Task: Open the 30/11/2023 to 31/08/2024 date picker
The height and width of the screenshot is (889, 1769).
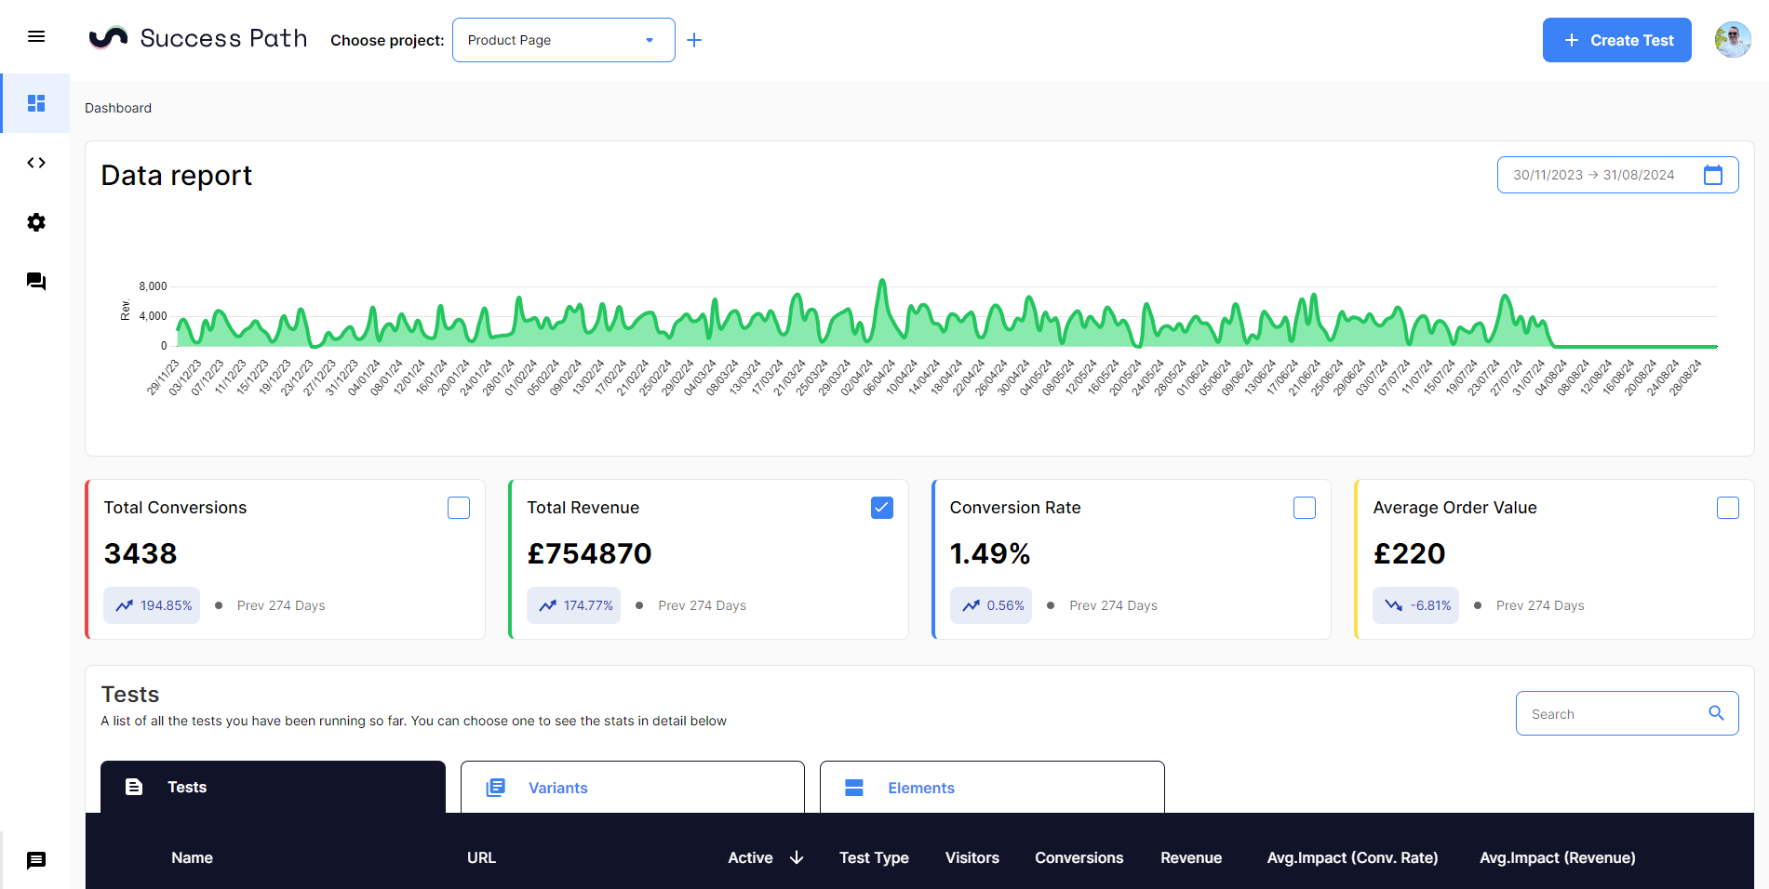Action: click(x=1593, y=175)
